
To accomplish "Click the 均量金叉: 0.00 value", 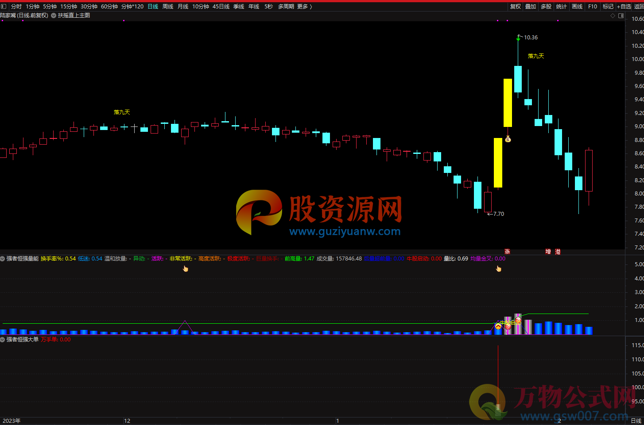I will pos(488,259).
